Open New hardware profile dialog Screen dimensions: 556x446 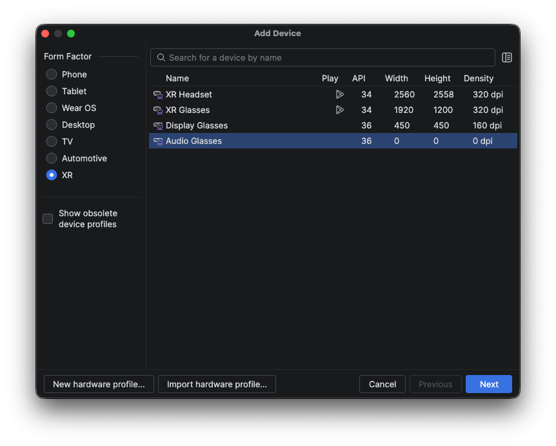(99, 384)
